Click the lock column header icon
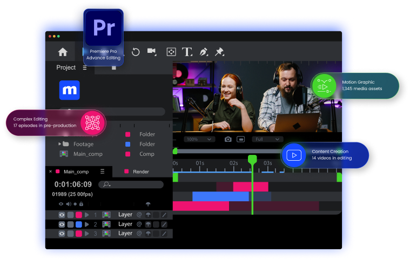 tap(82, 203)
